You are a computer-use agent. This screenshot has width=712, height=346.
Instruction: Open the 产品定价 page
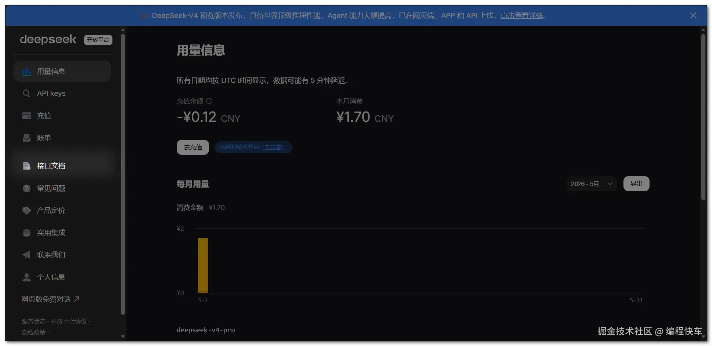pyautogui.click(x=62, y=211)
